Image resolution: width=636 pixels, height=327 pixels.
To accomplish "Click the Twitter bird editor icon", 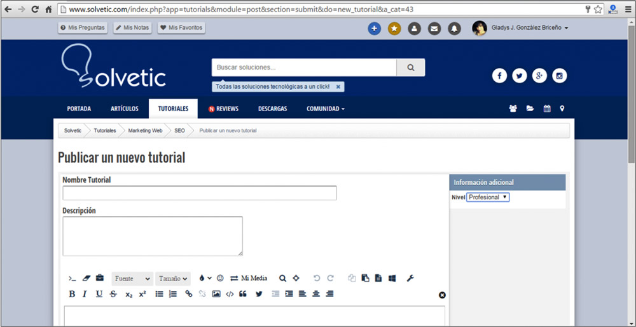I will point(259,294).
